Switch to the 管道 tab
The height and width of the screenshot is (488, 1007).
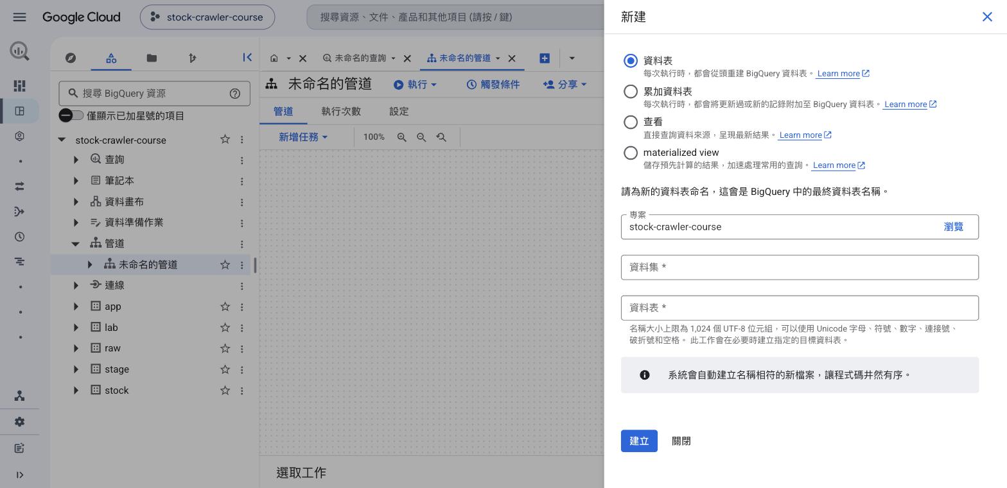(x=283, y=112)
